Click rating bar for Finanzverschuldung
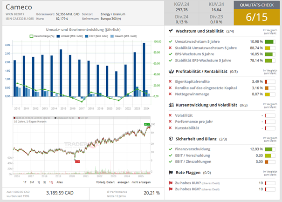The height and width of the screenshot is (202, 282). pos(270,149)
